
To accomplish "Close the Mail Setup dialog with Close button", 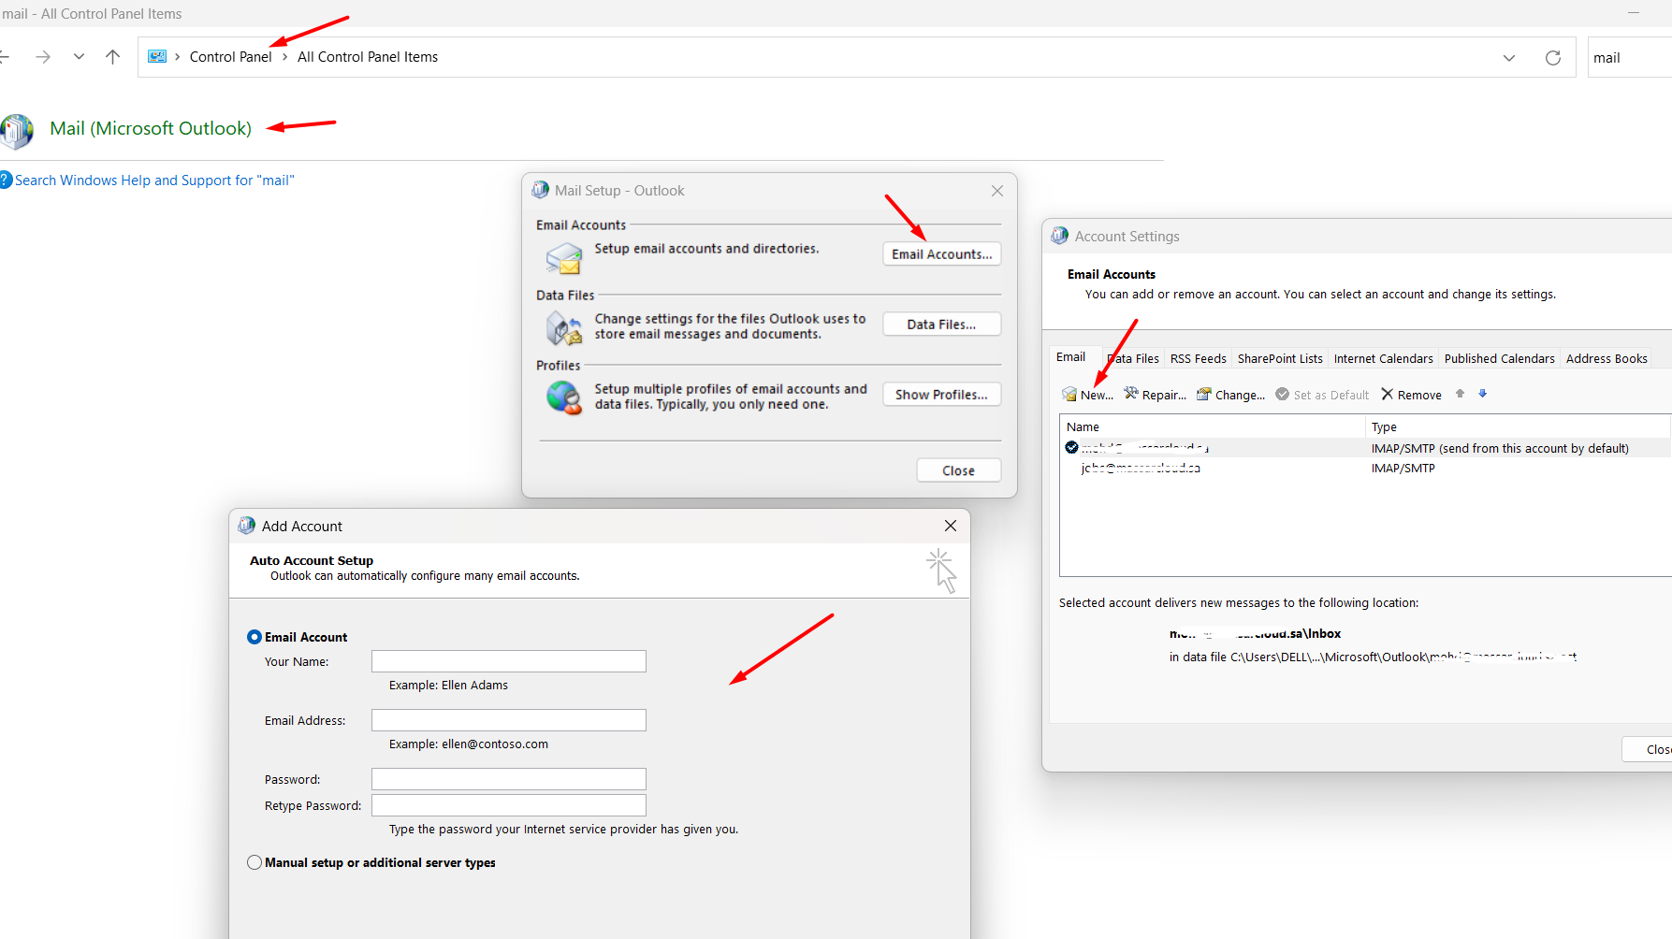I will click(x=958, y=470).
